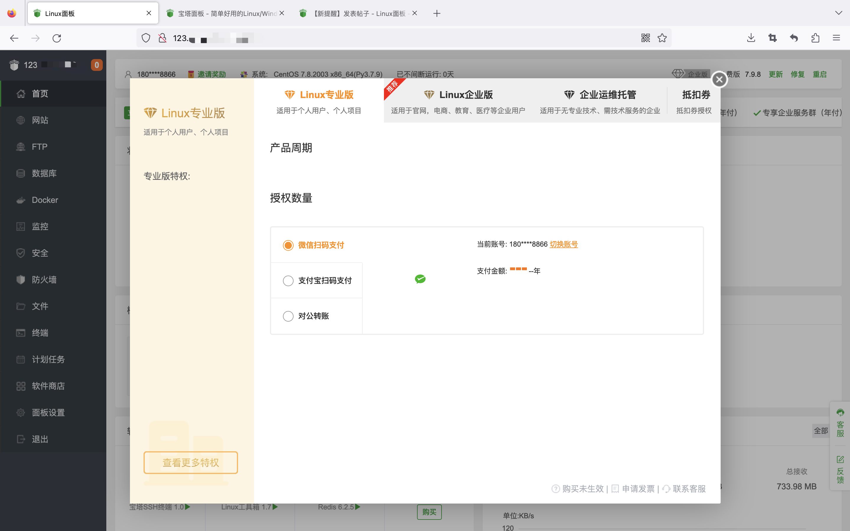Open Docker in the sidebar
Screen dimensions: 850x531
click(53, 200)
